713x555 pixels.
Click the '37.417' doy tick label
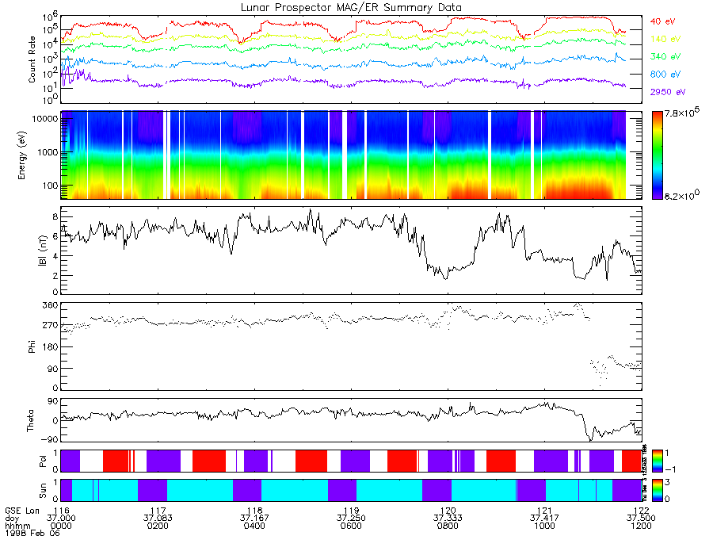point(544,519)
